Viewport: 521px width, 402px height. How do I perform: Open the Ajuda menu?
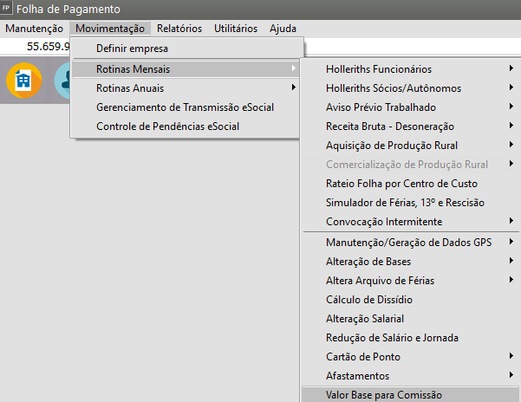point(283,28)
